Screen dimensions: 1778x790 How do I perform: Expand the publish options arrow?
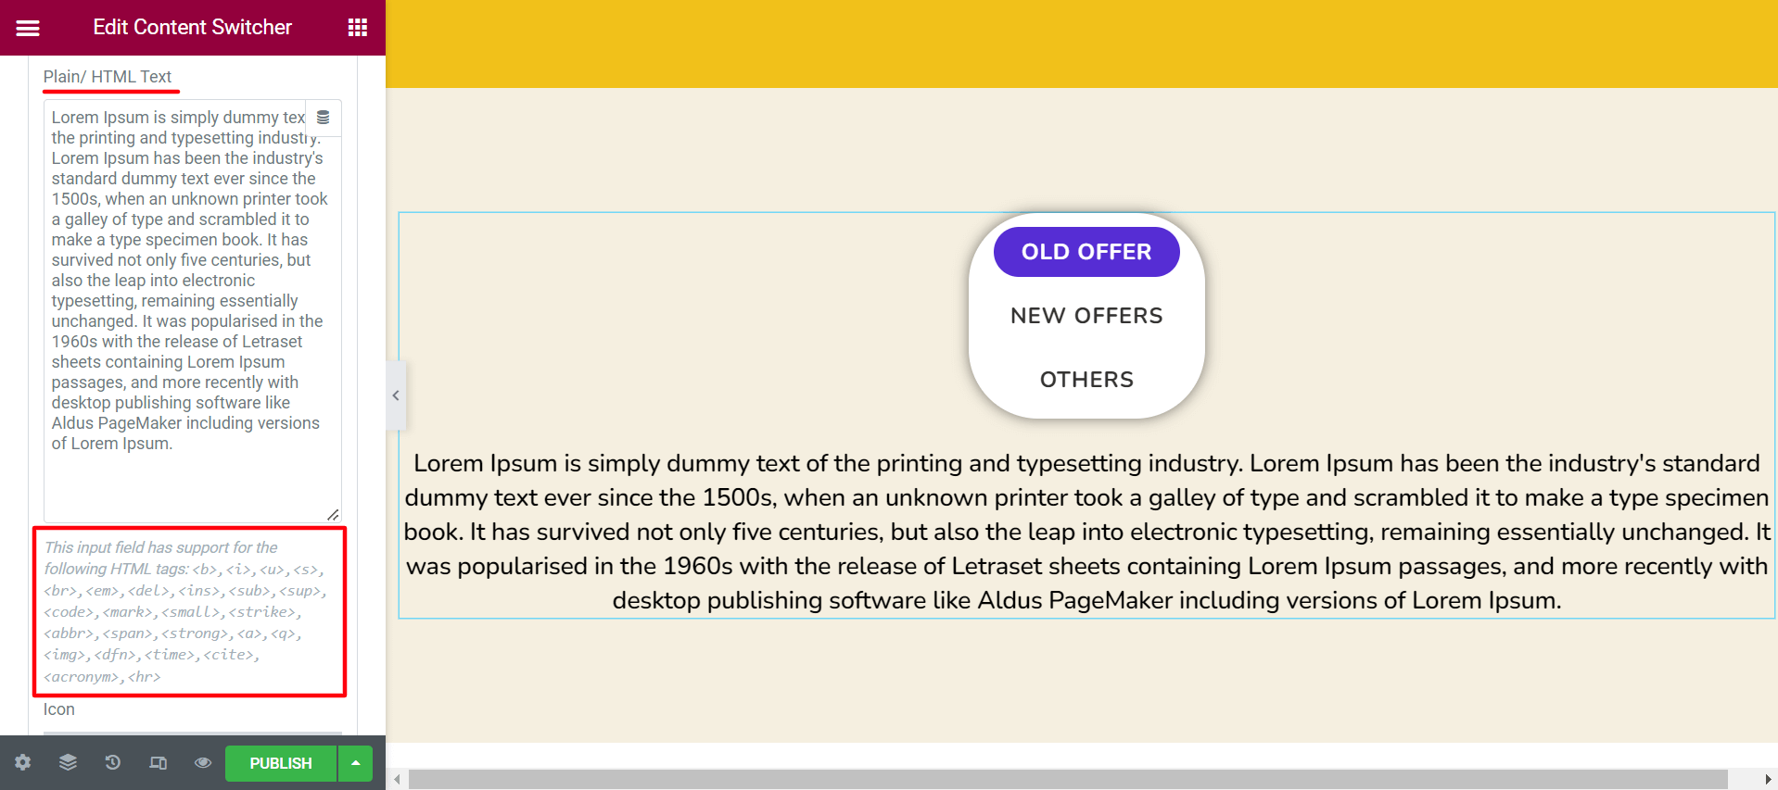click(x=355, y=763)
